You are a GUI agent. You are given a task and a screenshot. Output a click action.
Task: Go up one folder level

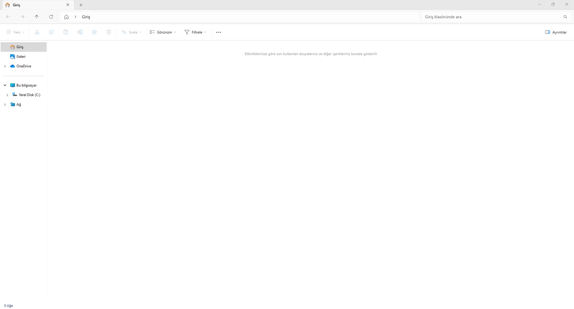(37, 17)
